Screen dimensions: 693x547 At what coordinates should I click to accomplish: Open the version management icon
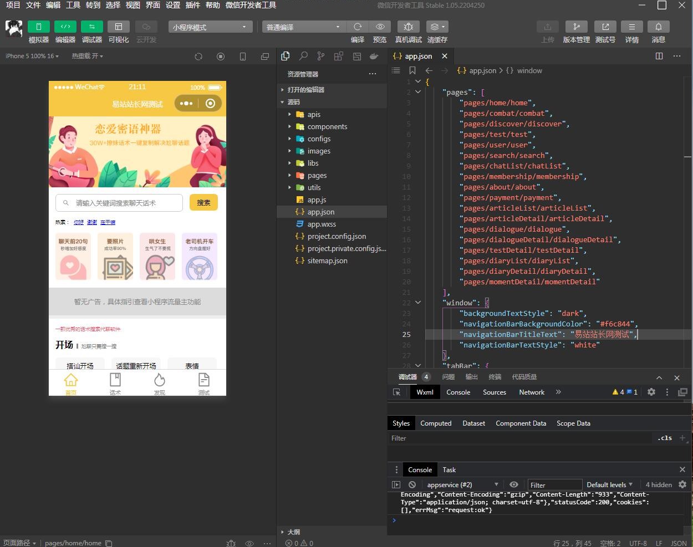[x=576, y=27]
